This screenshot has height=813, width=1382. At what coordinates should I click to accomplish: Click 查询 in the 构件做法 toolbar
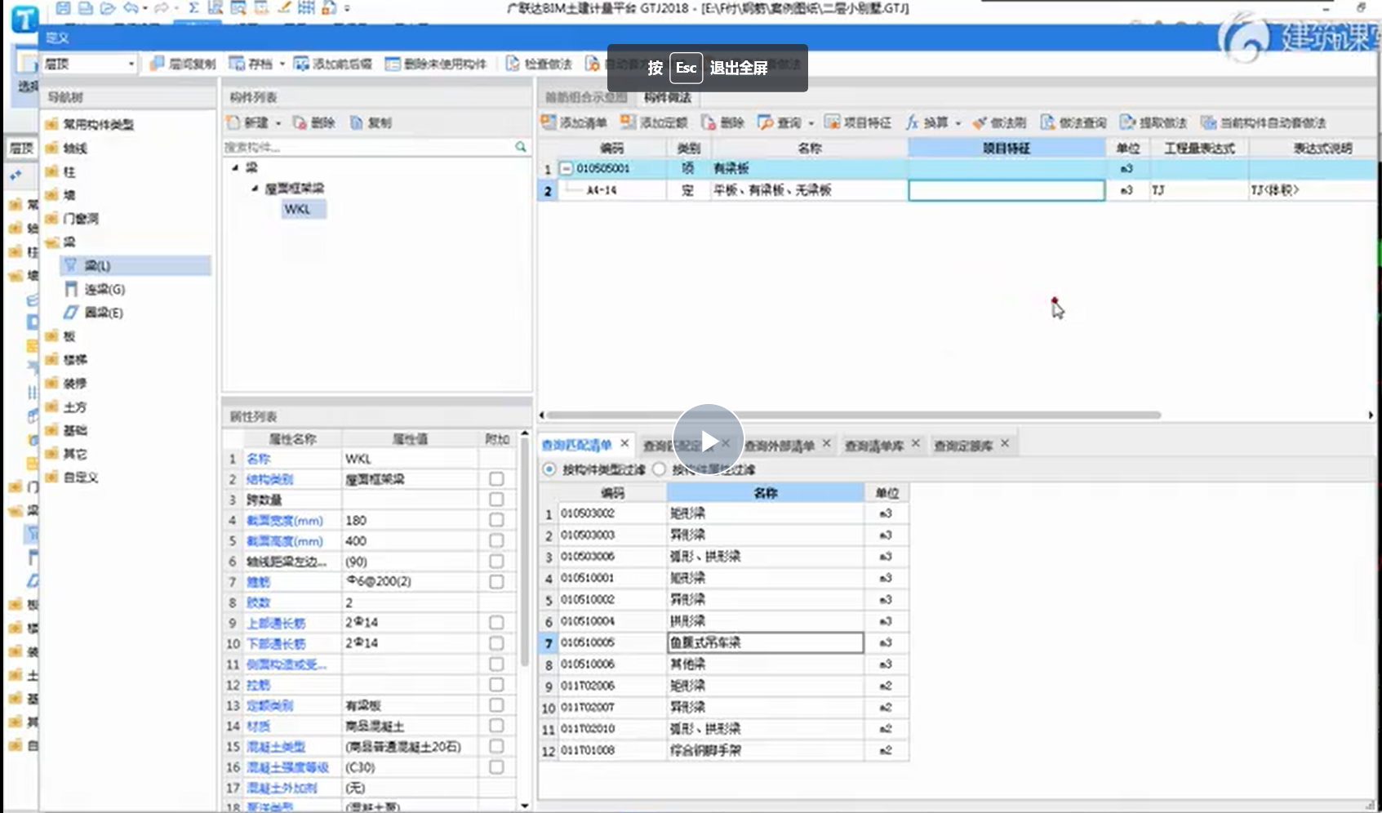pyautogui.click(x=780, y=122)
